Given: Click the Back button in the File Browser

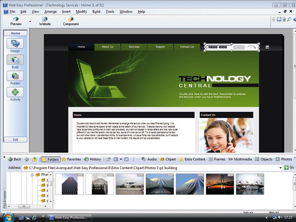Looking at the screenshot, I should coord(16,159).
